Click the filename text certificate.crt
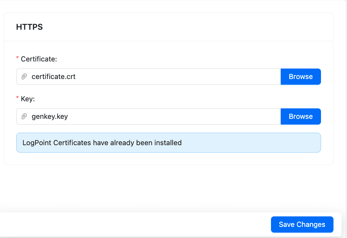 pyautogui.click(x=53, y=77)
